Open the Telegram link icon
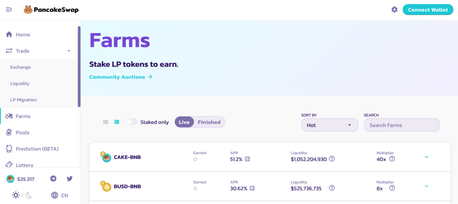This screenshot has height=204, width=458. point(53,179)
